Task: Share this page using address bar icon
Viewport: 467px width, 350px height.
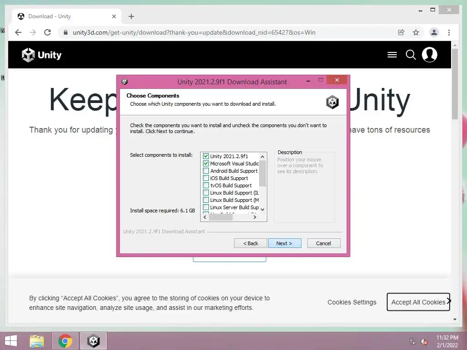Action: pos(401,32)
